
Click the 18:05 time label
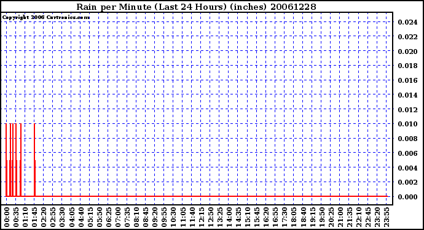point(293,217)
